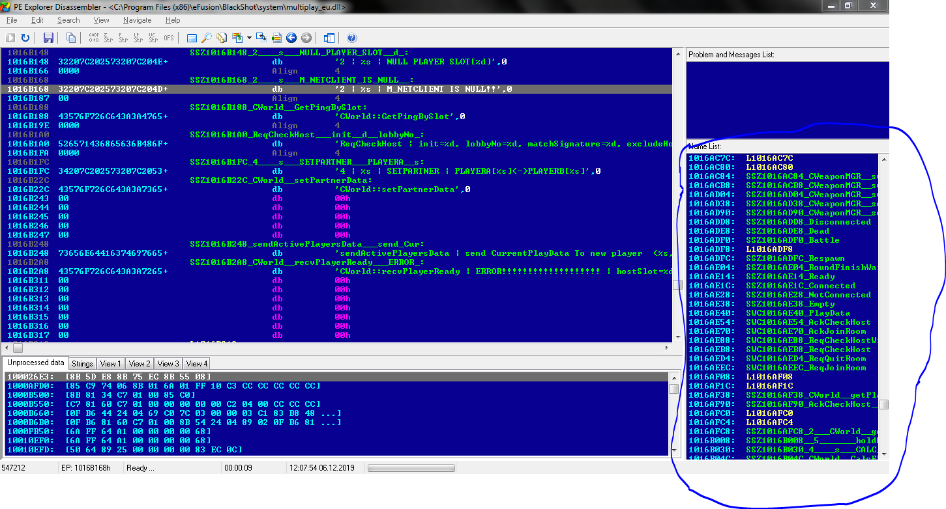The height and width of the screenshot is (509, 946).
Task: Select Name List entry SSZ1016ADF0_Battle
Action: pyautogui.click(x=782, y=240)
